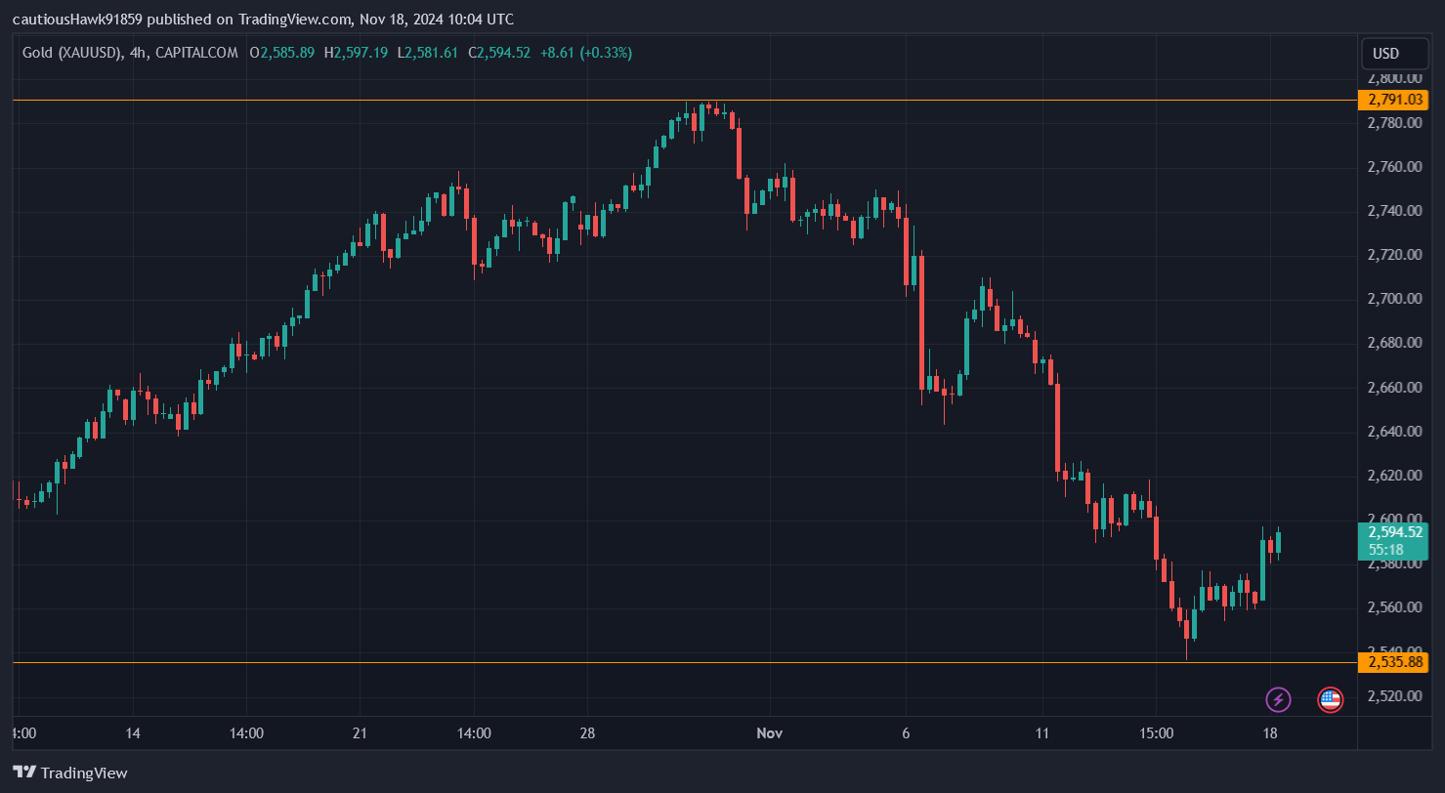Click the TradingView attribution link

296,19
